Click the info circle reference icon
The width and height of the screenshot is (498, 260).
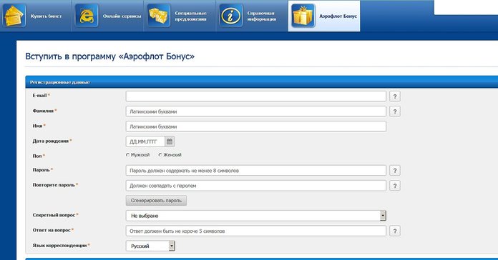231,16
